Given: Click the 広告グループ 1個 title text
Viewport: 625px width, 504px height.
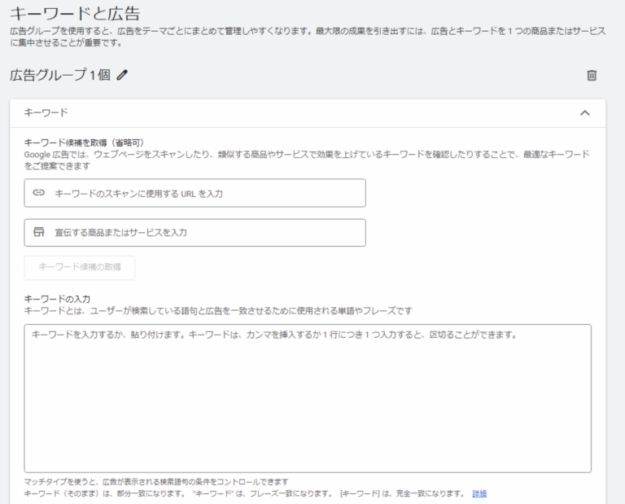Looking at the screenshot, I should click(60, 75).
